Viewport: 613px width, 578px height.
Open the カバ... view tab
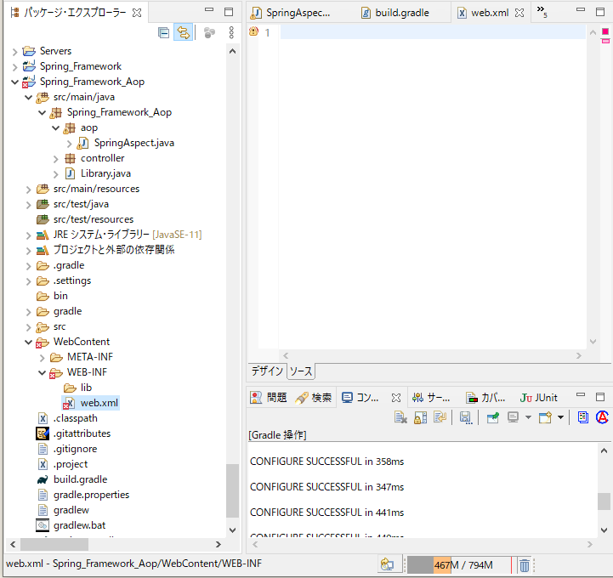[x=486, y=398]
